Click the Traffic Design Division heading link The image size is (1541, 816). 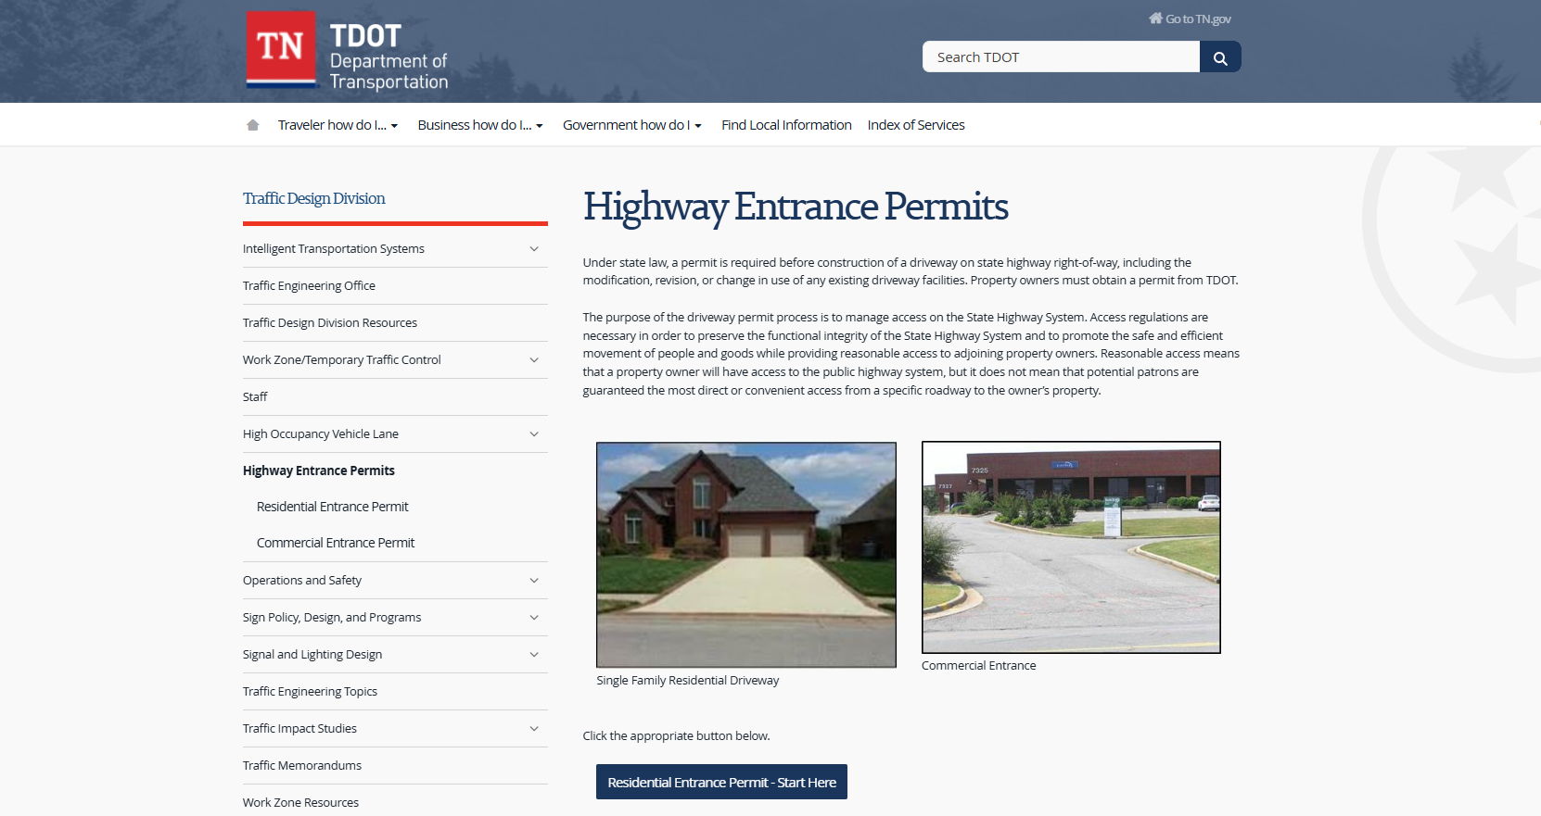tap(313, 198)
